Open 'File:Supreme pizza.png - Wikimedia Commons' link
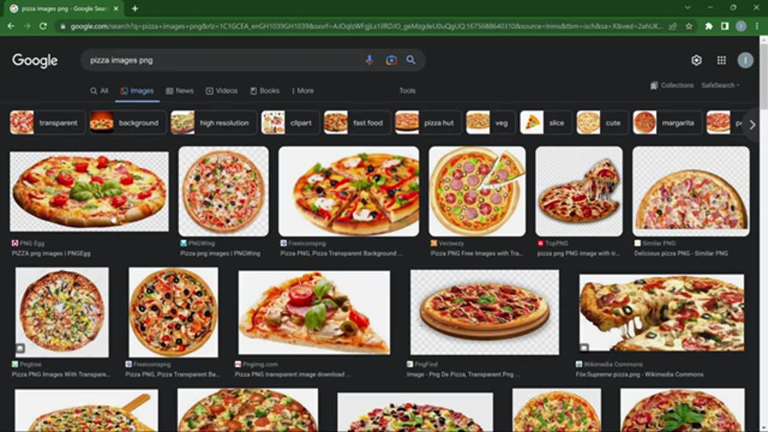This screenshot has width=768, height=432. 639,374
